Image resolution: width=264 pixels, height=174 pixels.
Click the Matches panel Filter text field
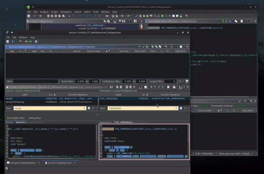pos(36,81)
